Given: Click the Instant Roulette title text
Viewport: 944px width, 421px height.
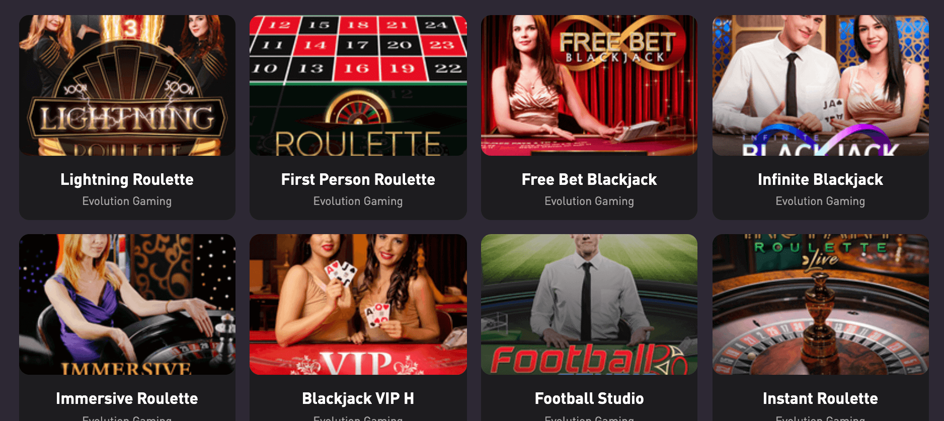Looking at the screenshot, I should click(x=821, y=398).
